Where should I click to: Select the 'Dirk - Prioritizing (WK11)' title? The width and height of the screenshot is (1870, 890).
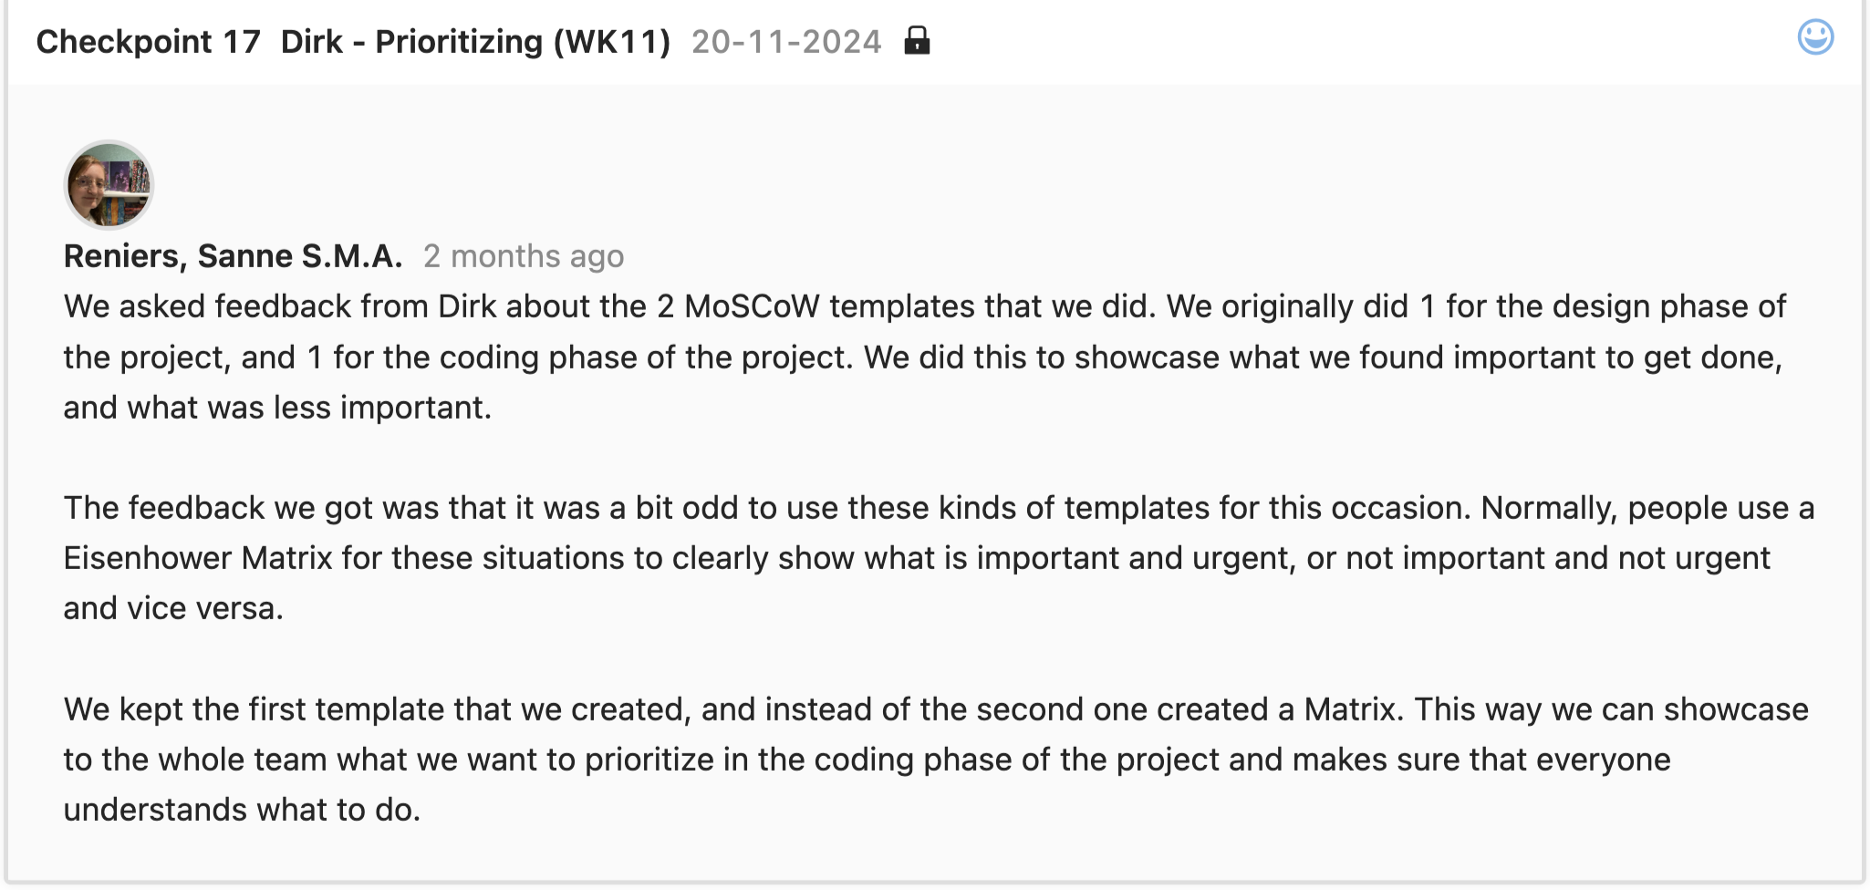click(x=475, y=42)
